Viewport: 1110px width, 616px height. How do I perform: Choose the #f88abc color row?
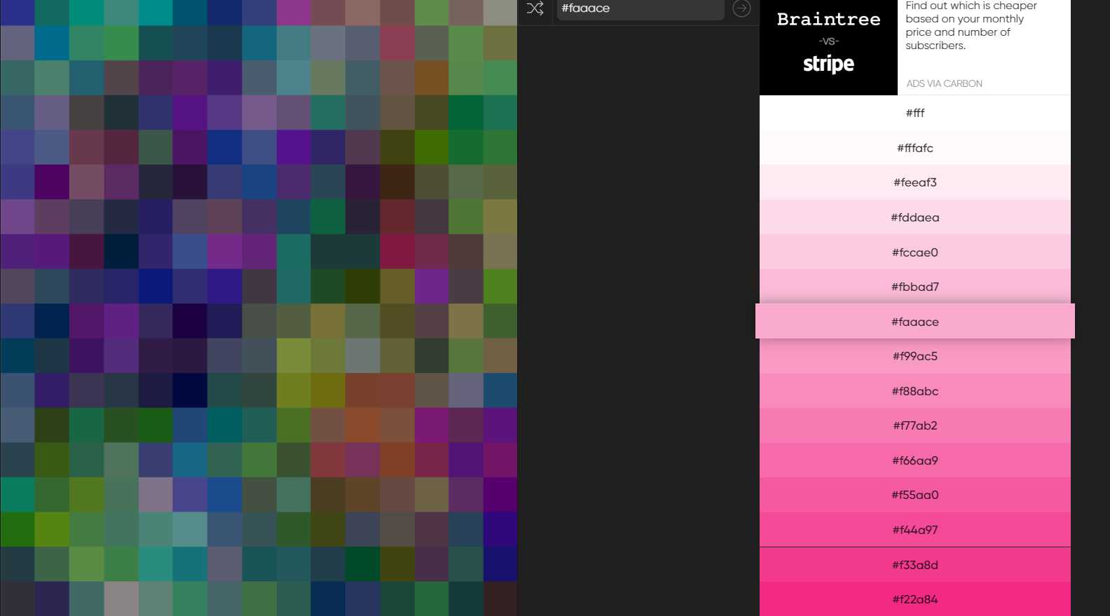915,391
